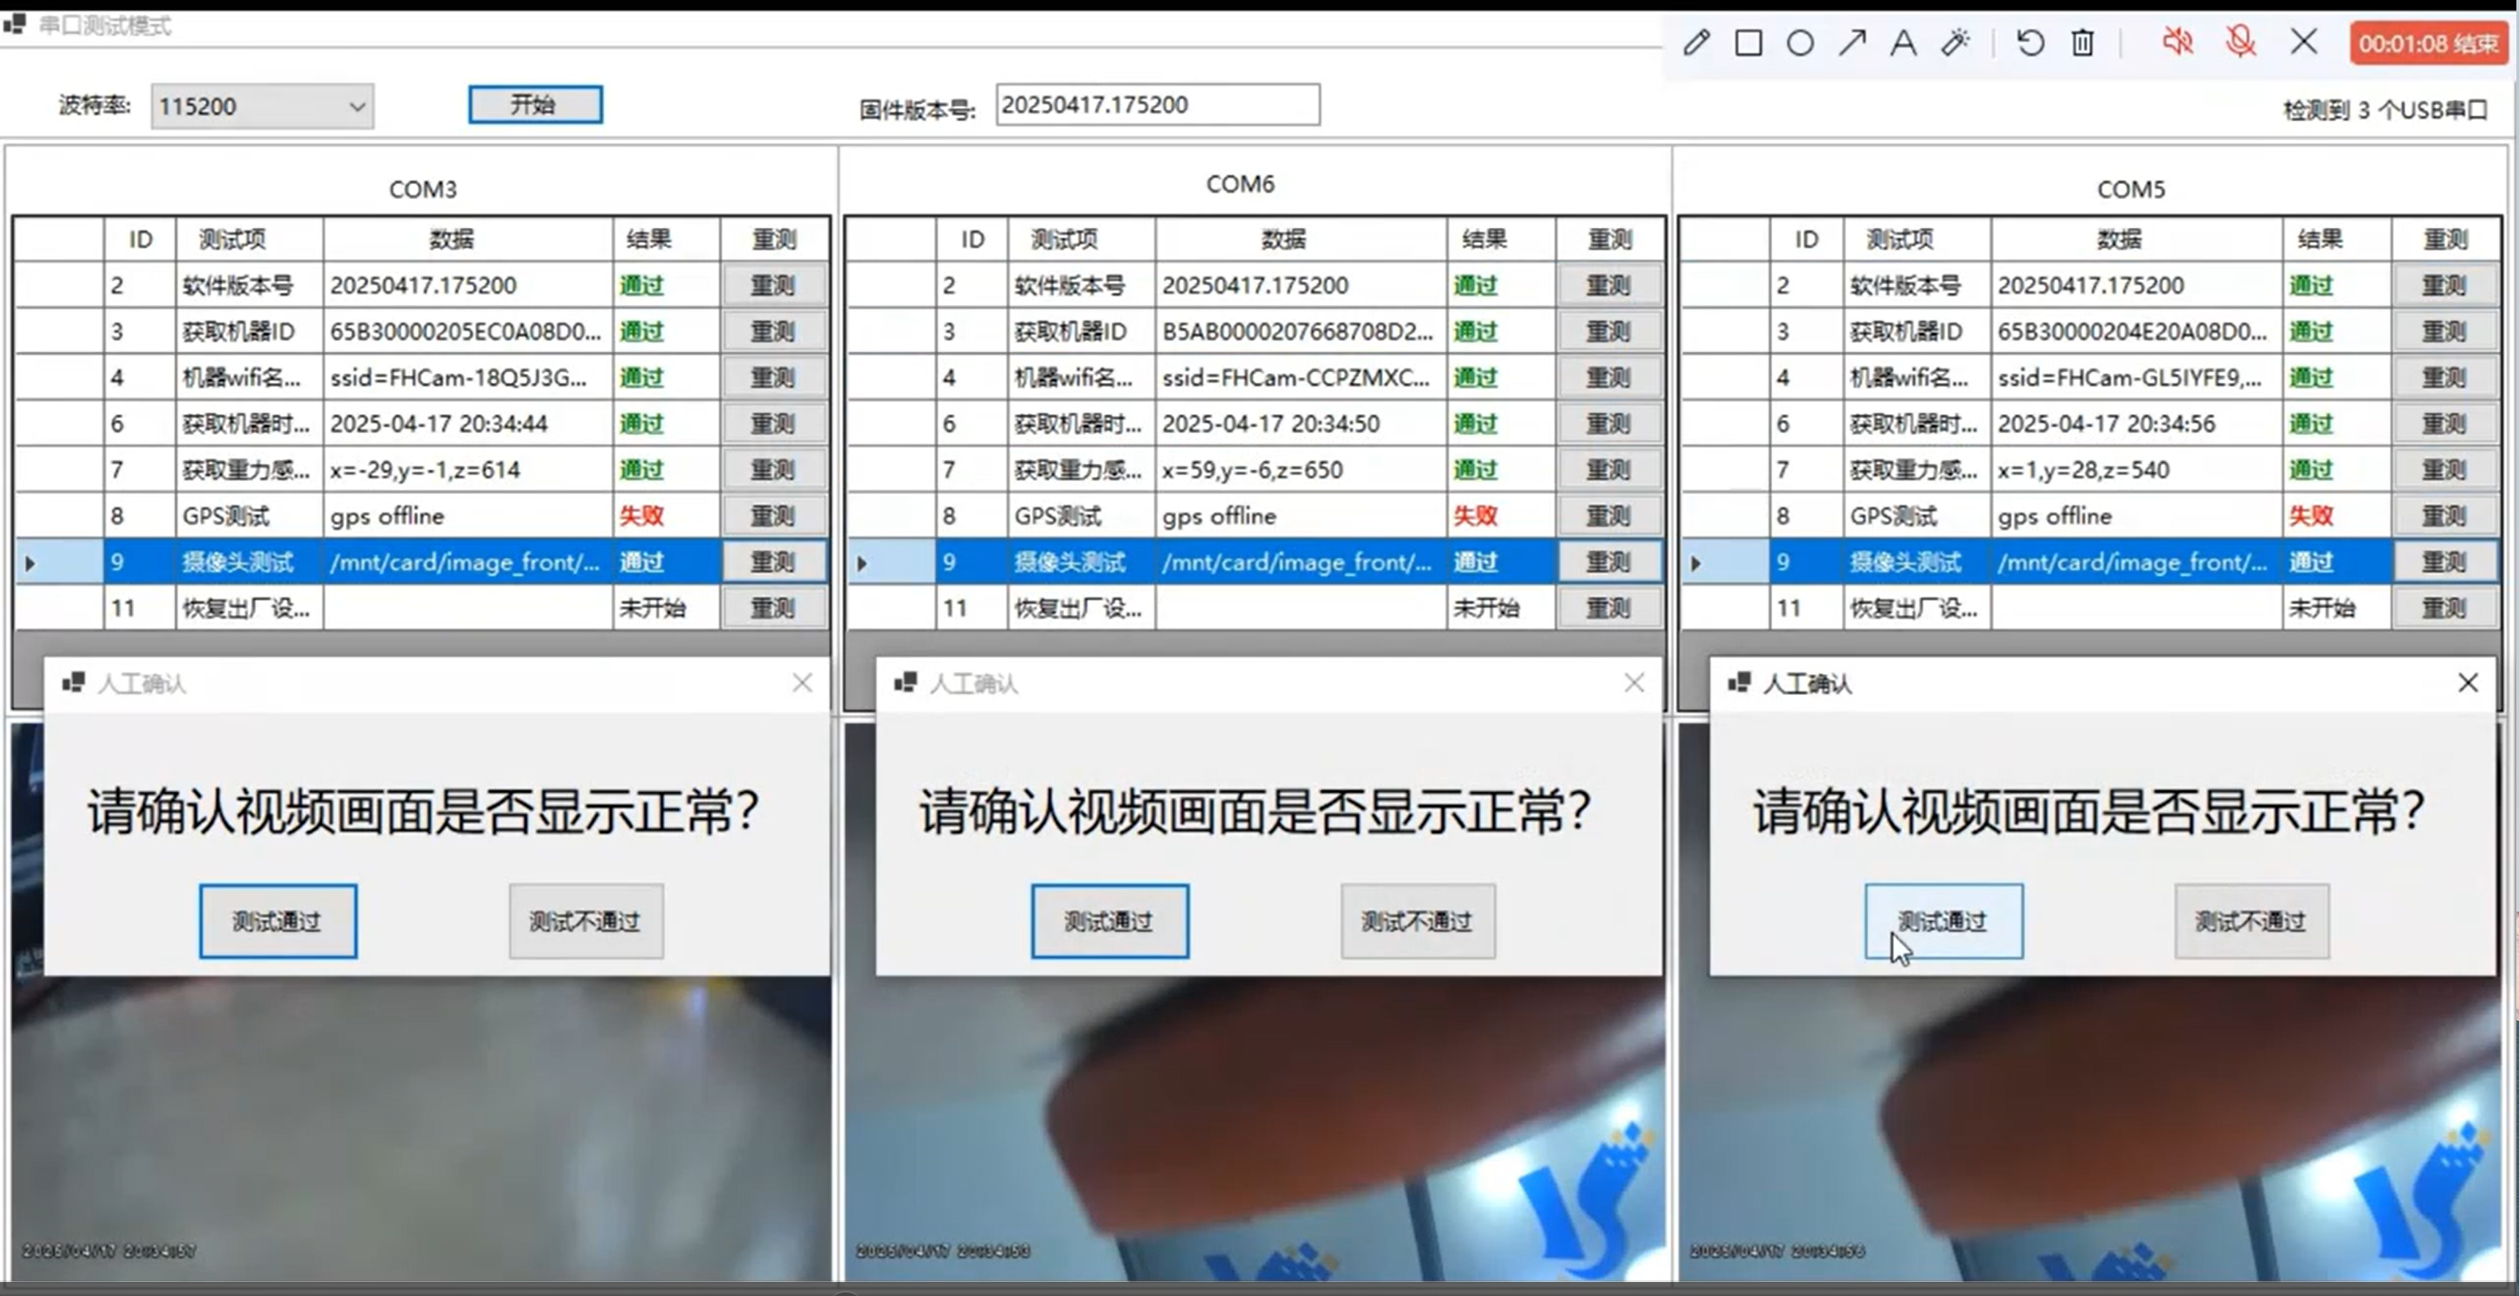Select the magic wand highlight tool
The height and width of the screenshot is (1296, 2519).
pyautogui.click(x=1955, y=43)
